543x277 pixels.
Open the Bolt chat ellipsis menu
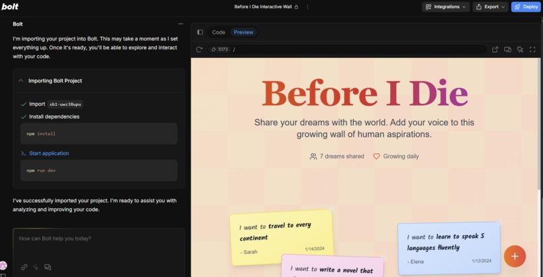[181, 24]
